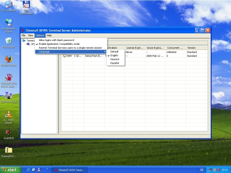Close the Options menu
231x173 pixels.
[x=40, y=35]
